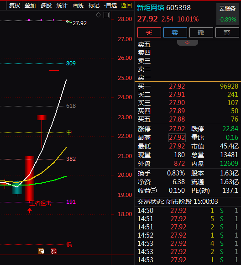Click the stock code 605398
241x265 pixels.
point(178,8)
